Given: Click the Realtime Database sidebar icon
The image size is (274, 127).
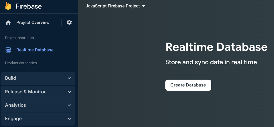Looking at the screenshot, I should [8, 50].
